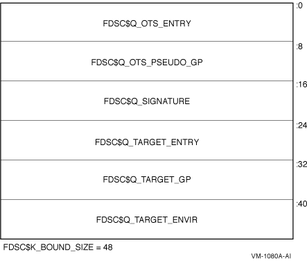
Task: Click the :0 offset marker
Action: [299, 6]
